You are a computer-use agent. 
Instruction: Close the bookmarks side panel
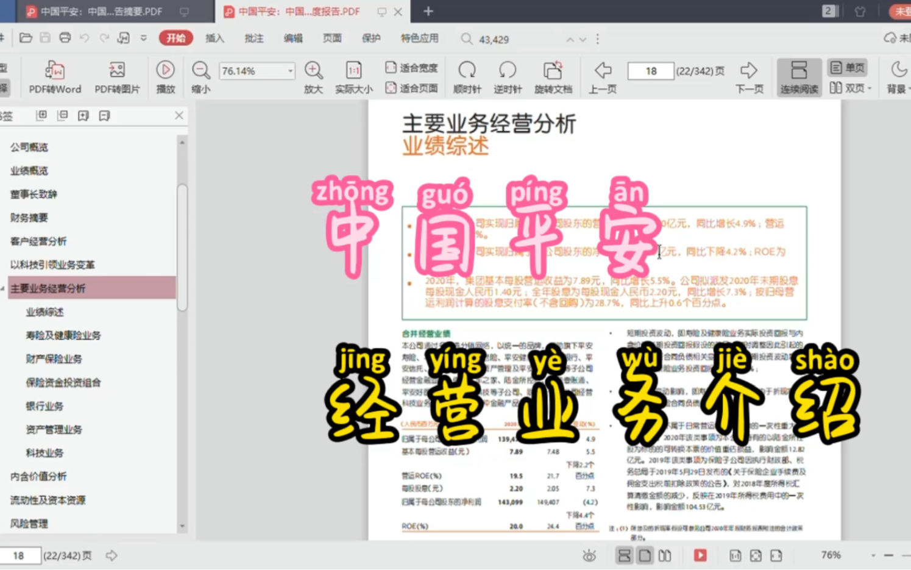(x=179, y=115)
